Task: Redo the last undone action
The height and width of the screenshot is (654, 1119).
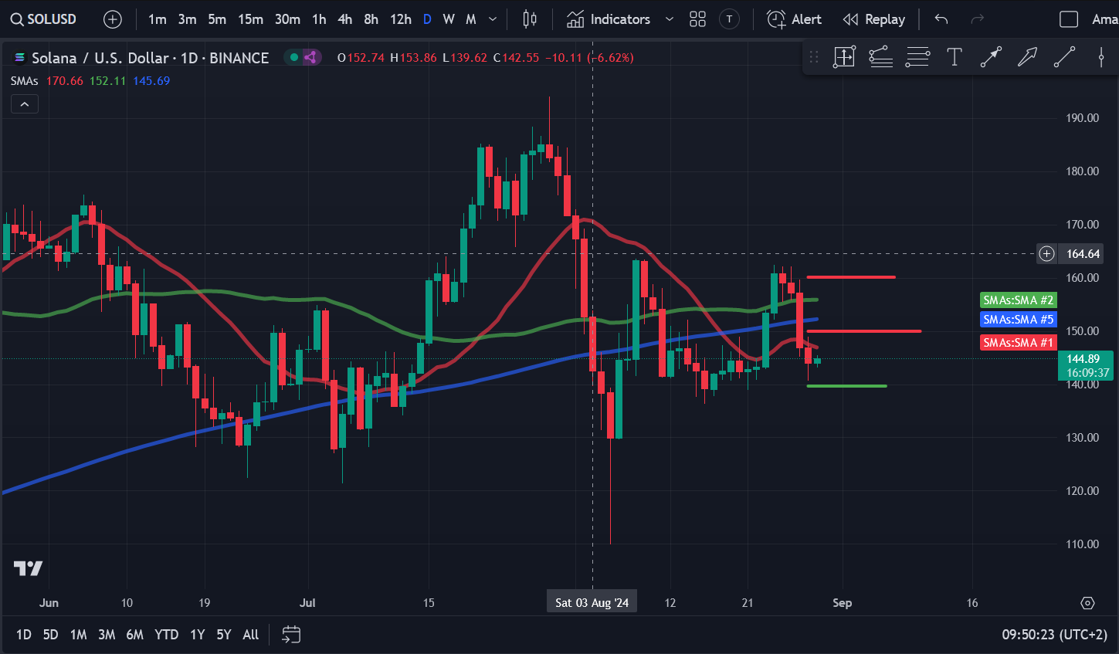Action: click(978, 19)
